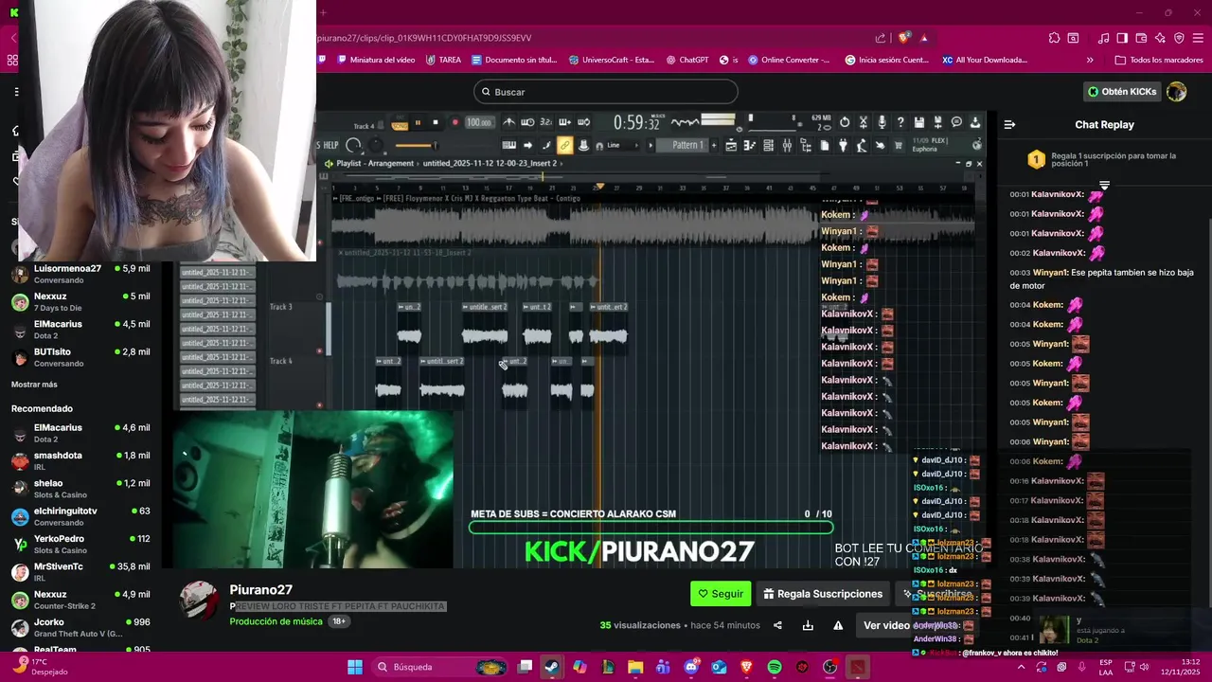Collapse the Chat Replay panel
The height and width of the screenshot is (682, 1212).
pos(1009,124)
